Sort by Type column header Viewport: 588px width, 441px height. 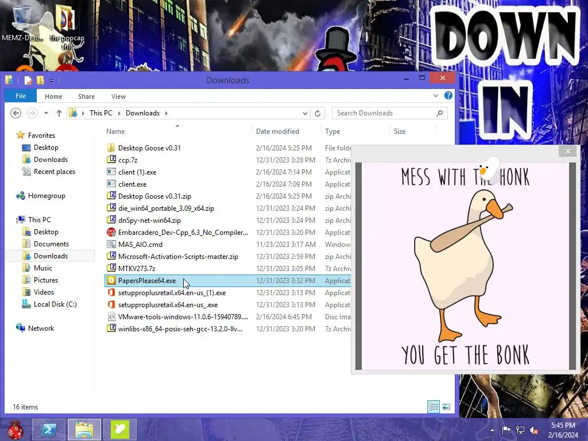(332, 131)
